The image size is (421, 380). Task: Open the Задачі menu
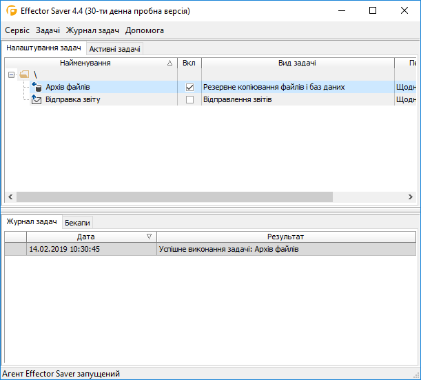pos(48,30)
